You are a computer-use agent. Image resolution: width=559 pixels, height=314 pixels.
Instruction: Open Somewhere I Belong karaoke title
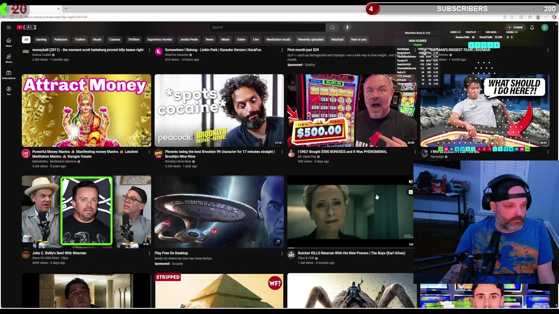pyautogui.click(x=213, y=50)
